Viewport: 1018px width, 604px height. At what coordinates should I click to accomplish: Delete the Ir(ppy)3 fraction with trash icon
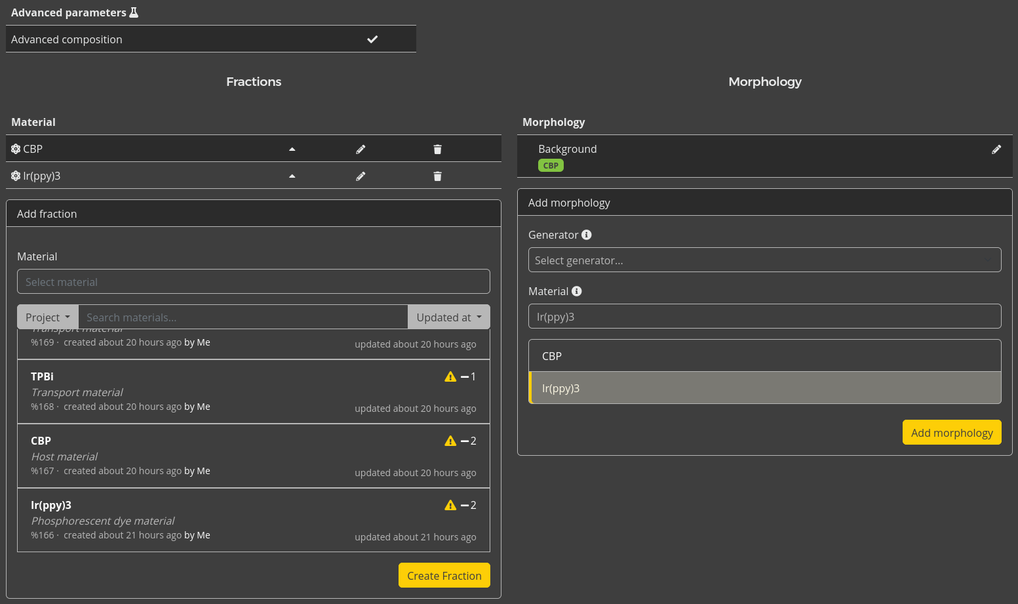[x=437, y=176]
